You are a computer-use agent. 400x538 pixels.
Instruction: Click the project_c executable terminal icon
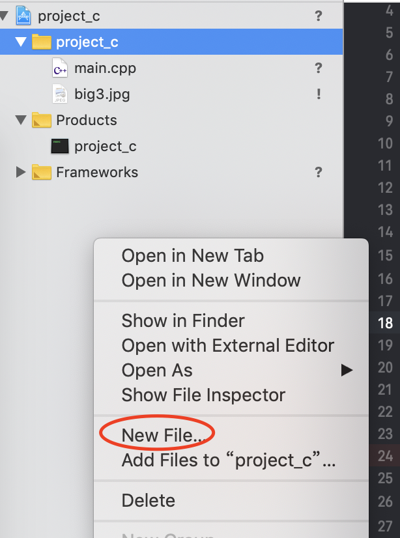click(60, 147)
